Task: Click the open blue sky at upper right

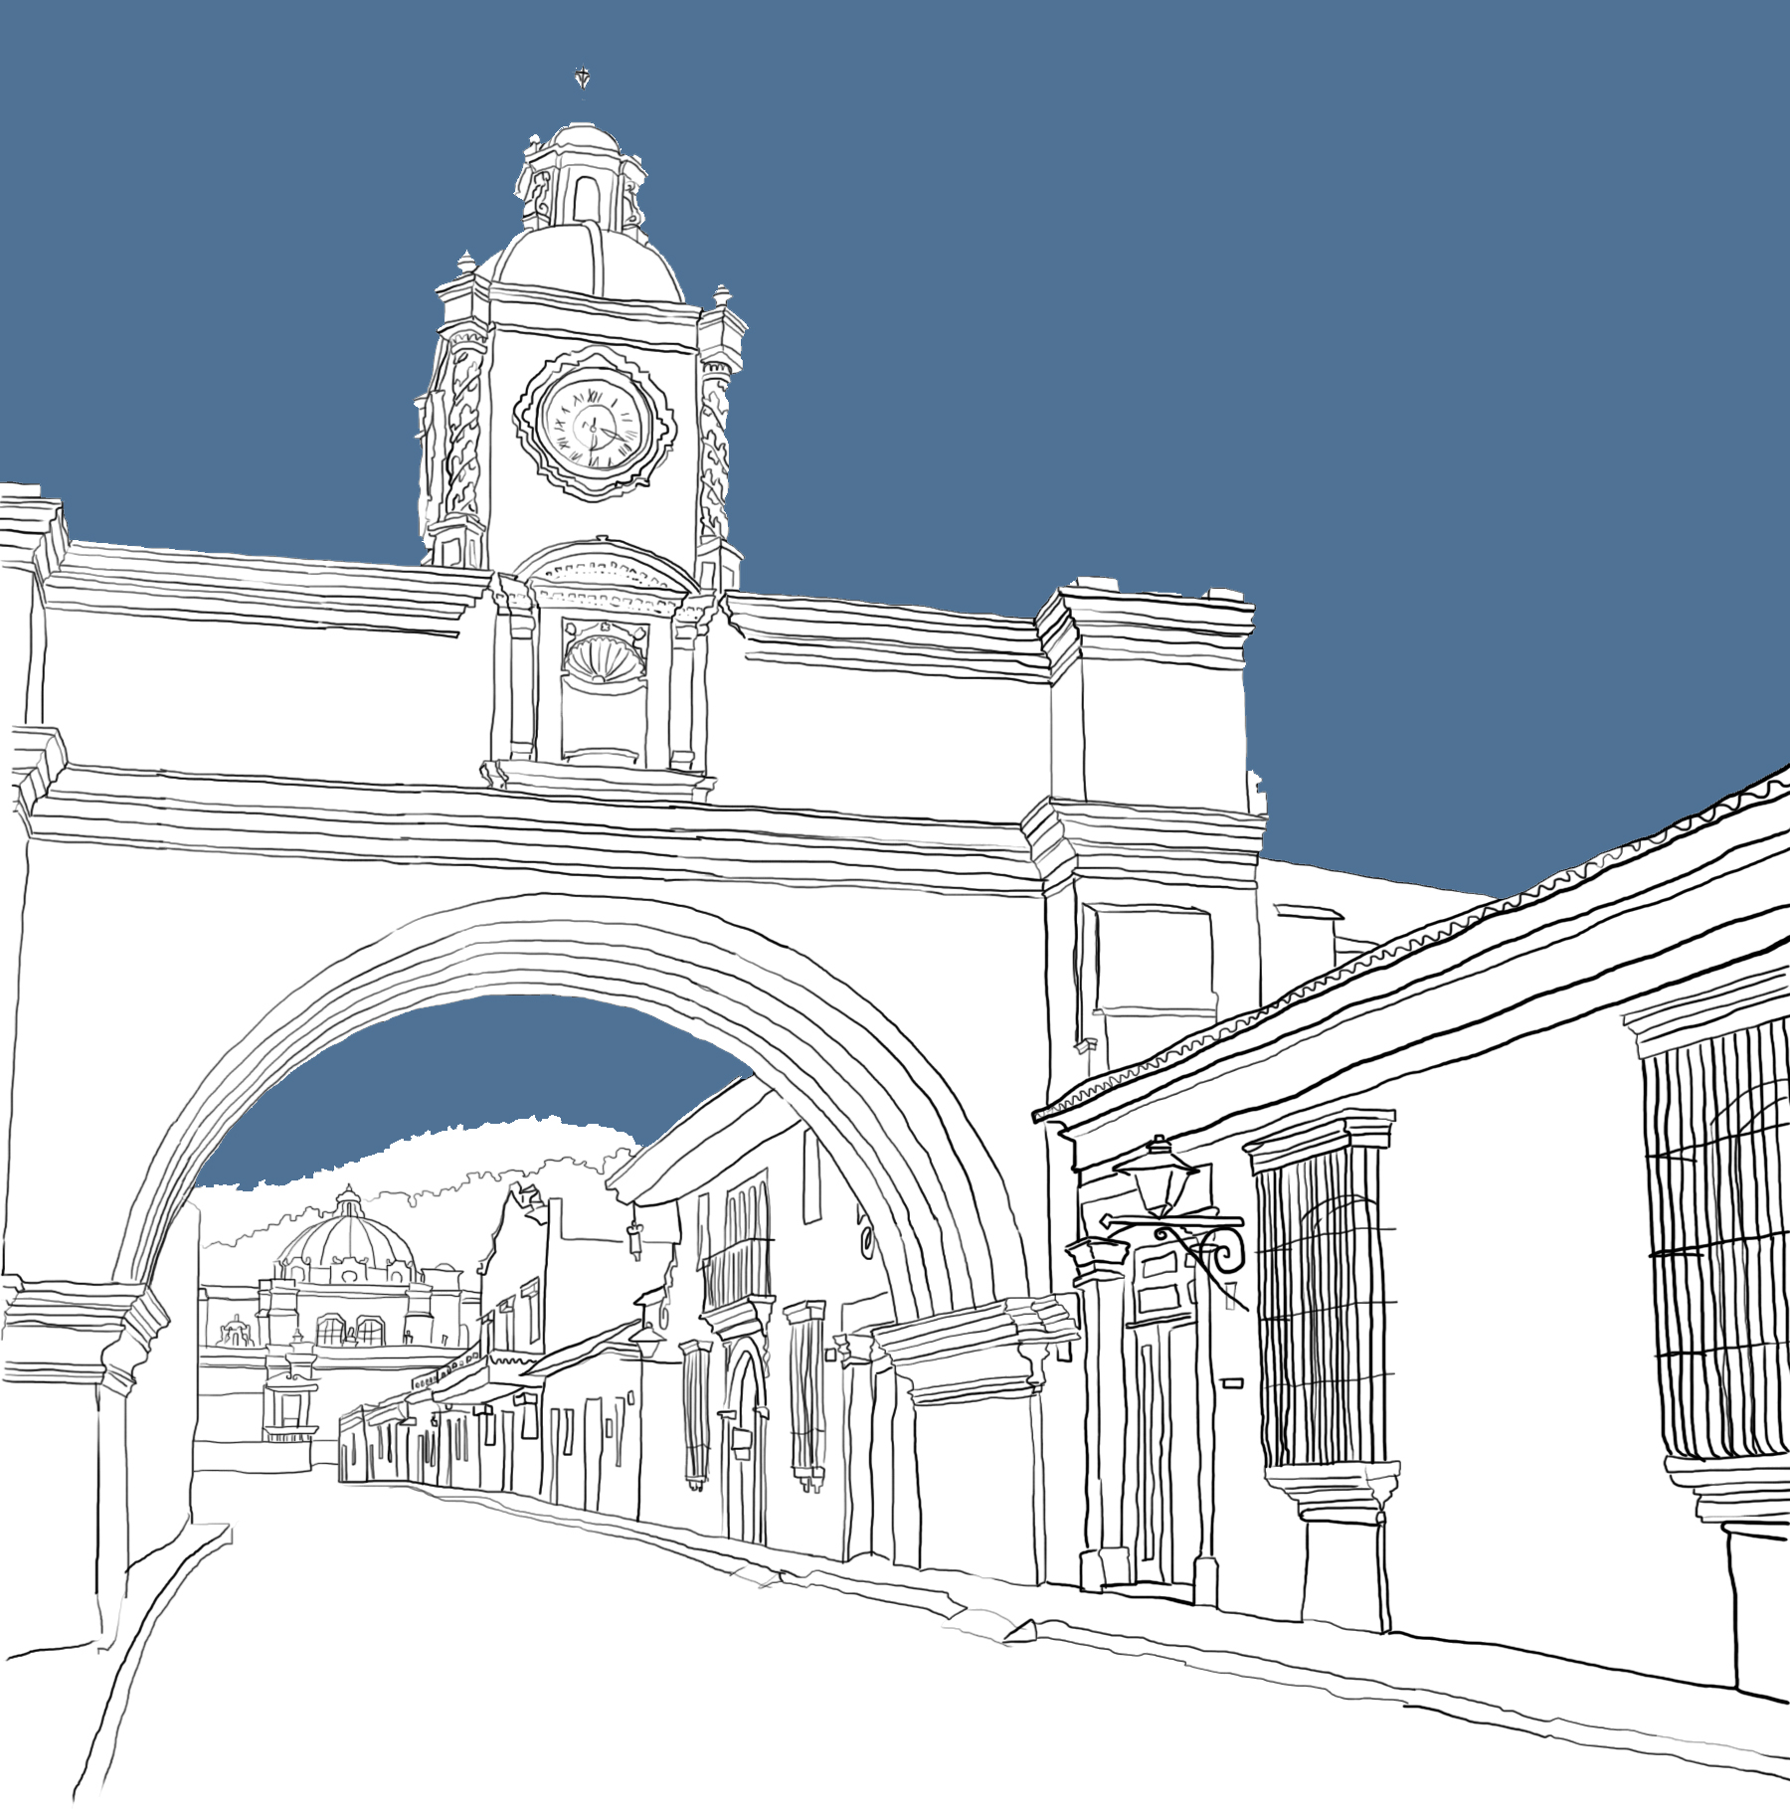Action: coord(1392,298)
